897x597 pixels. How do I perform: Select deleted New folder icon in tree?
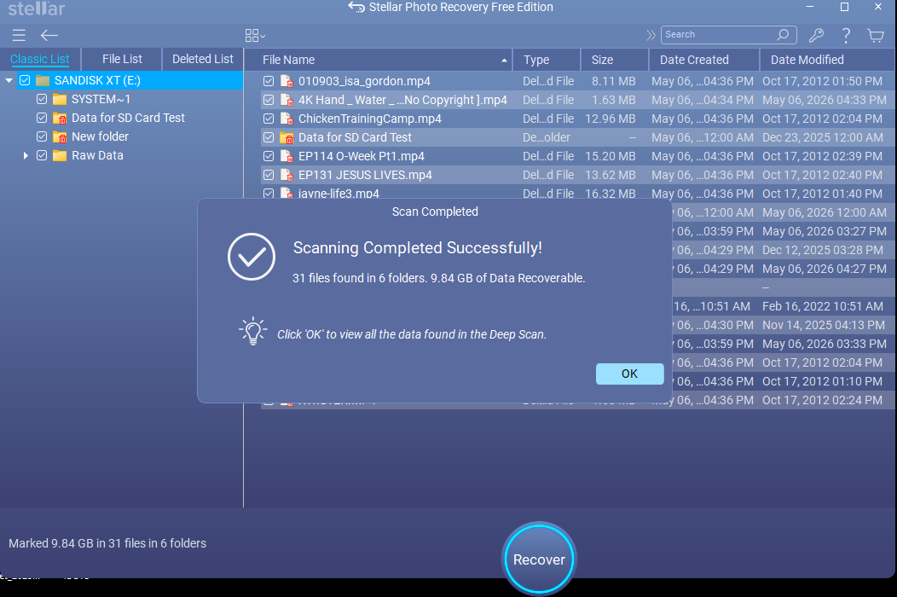[x=60, y=136]
